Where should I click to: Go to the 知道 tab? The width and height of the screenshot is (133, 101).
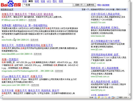coord(43,1)
